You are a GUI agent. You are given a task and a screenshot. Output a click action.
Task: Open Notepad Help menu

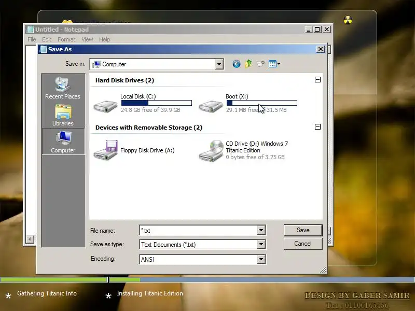coord(105,39)
